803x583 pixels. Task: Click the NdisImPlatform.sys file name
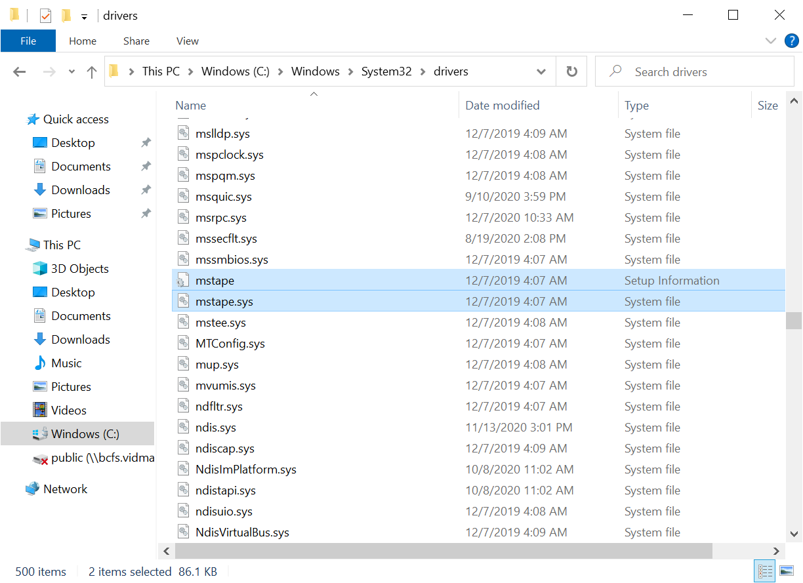(x=246, y=470)
